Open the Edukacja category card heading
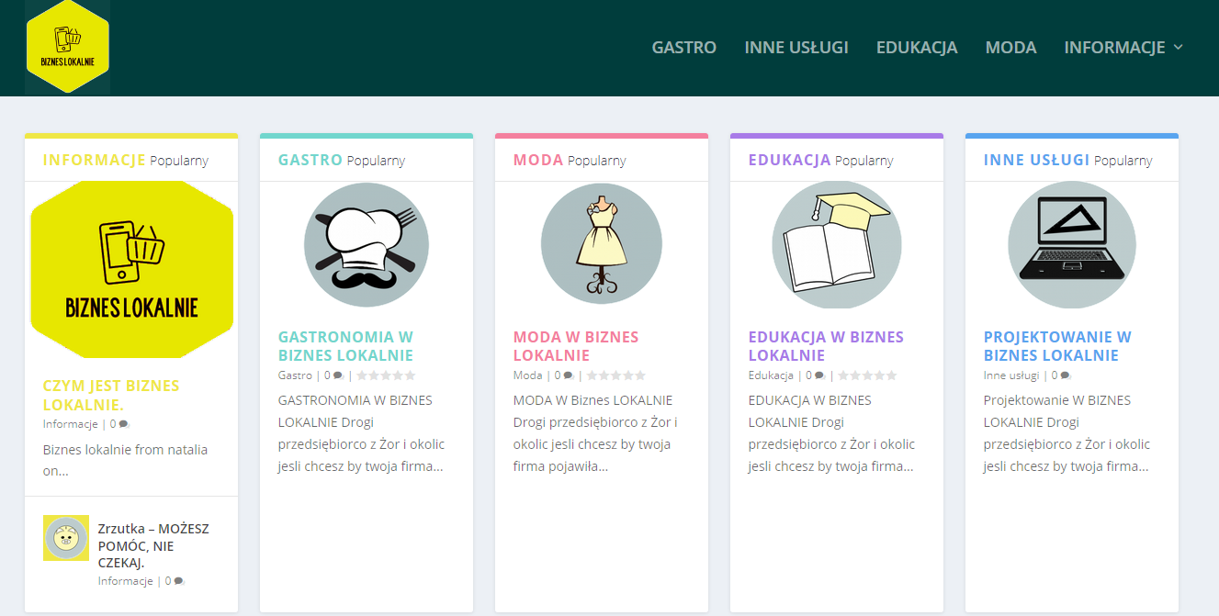The height and width of the screenshot is (616, 1219). pos(789,160)
